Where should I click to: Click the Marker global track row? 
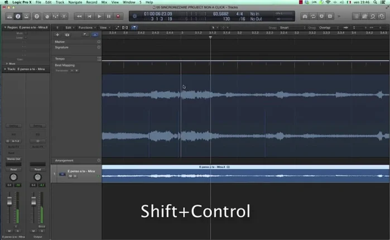coord(76,42)
